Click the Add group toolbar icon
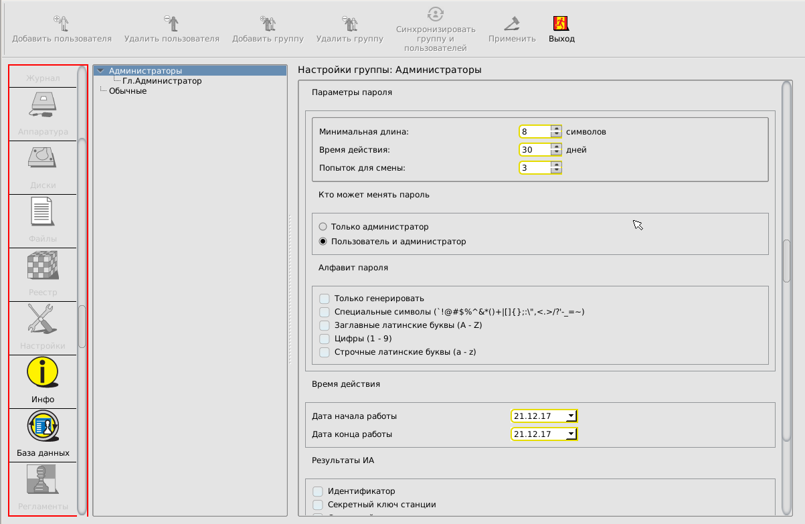 pos(268,23)
